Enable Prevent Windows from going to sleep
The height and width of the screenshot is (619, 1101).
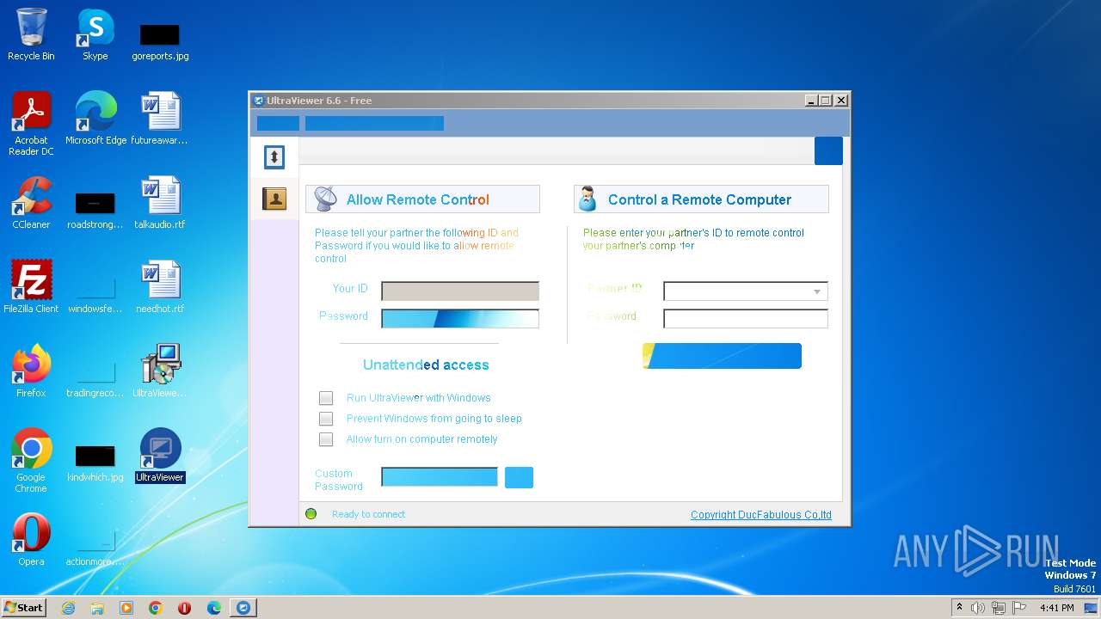(x=326, y=419)
